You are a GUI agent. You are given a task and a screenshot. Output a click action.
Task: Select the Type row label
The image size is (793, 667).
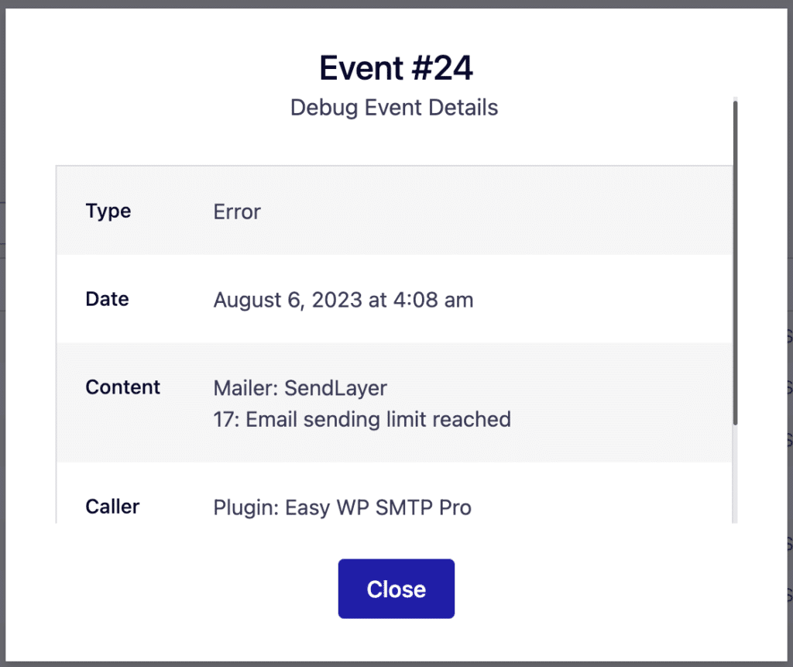(108, 211)
